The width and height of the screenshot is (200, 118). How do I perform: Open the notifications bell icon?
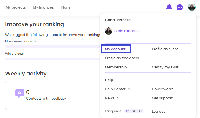point(169,7)
